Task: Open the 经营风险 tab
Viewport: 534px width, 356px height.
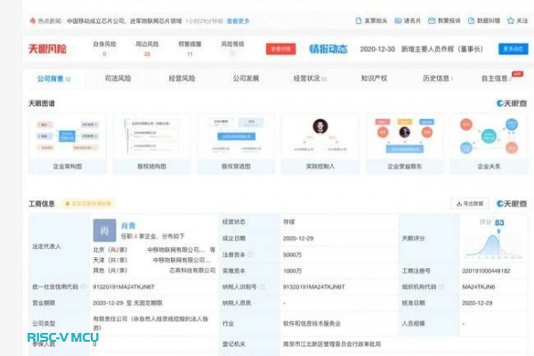Action: 182,78
